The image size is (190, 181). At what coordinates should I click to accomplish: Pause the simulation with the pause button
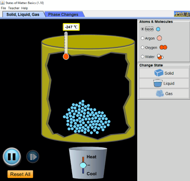coord(12,157)
